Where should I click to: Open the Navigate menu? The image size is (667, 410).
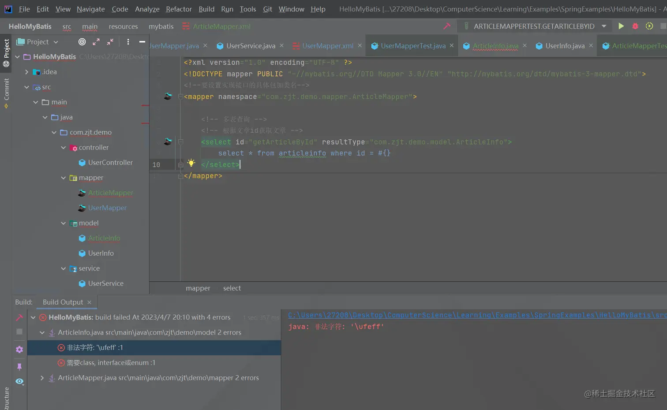91,9
